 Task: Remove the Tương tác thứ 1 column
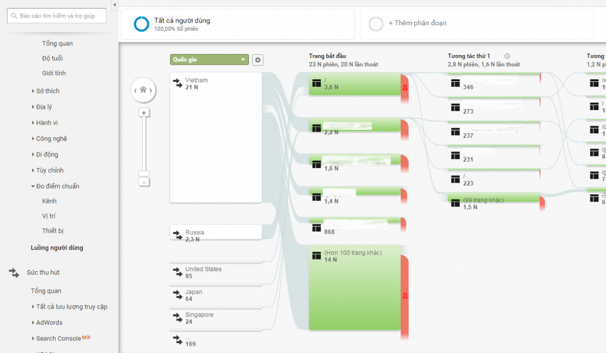(x=507, y=56)
